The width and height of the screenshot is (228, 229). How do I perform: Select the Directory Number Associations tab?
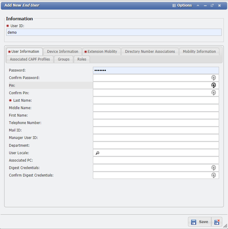point(150,52)
